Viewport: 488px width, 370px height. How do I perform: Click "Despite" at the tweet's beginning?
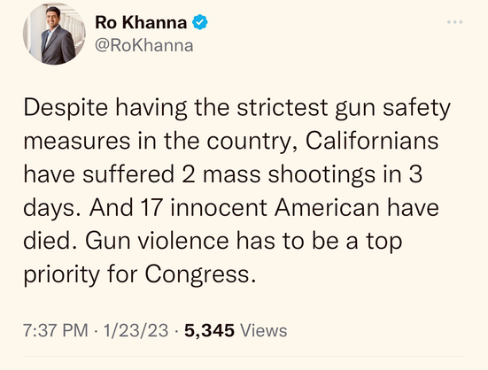66,108
